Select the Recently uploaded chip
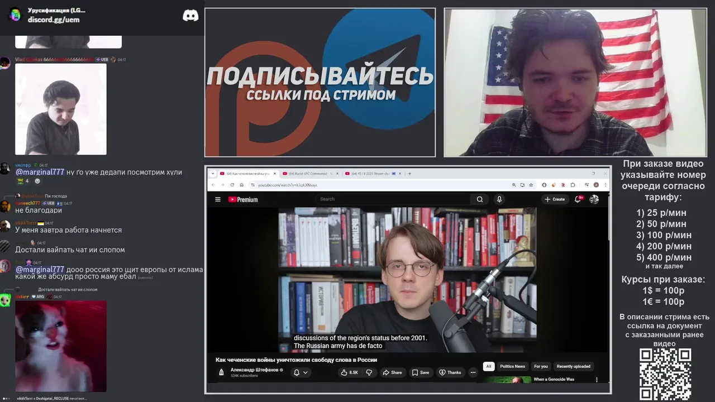715x402 pixels. [x=574, y=366]
